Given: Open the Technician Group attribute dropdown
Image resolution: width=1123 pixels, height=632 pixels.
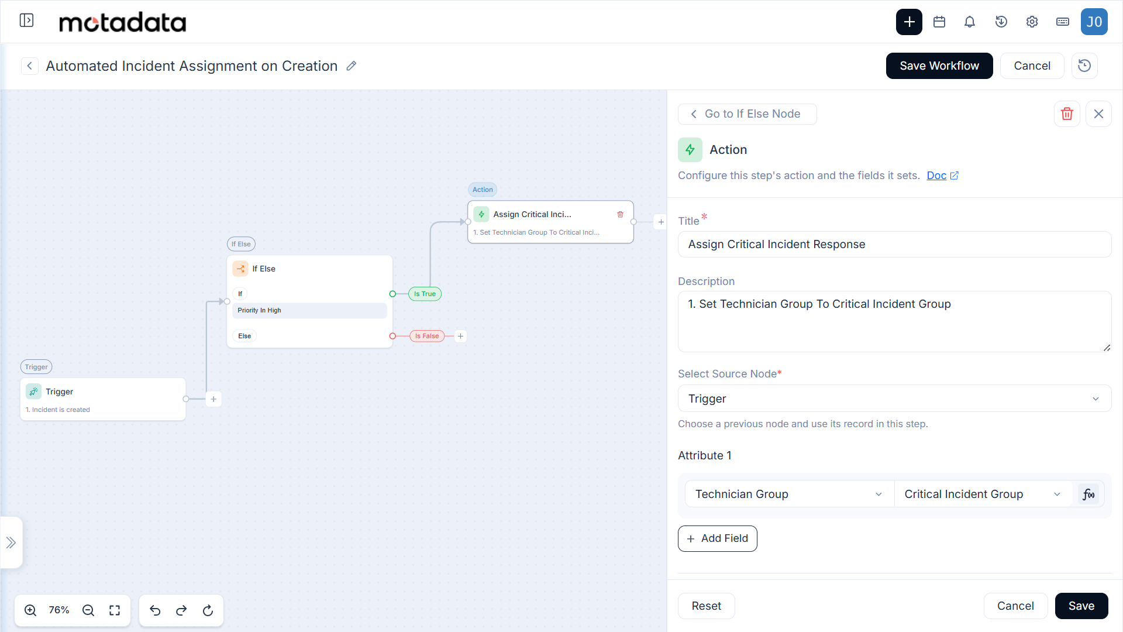Looking at the screenshot, I should tap(789, 494).
